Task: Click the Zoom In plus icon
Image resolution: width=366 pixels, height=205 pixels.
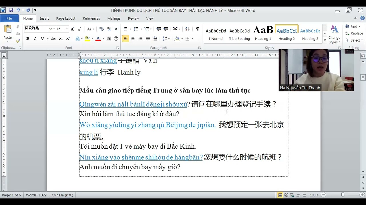Action: click(362, 195)
